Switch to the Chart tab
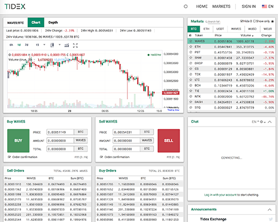Image resolution: width=278 pixels, height=222 pixels. [36, 23]
